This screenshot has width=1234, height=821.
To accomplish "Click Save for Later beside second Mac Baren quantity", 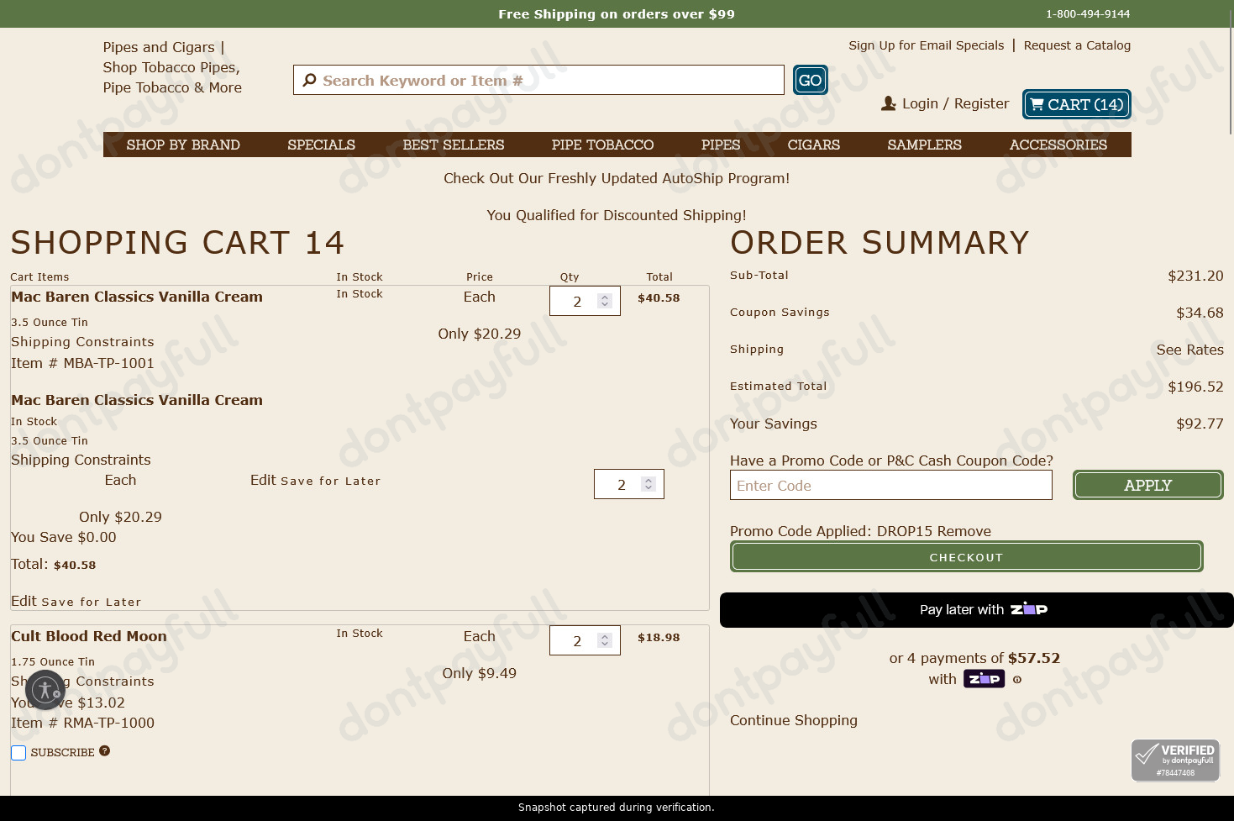I will click(330, 481).
